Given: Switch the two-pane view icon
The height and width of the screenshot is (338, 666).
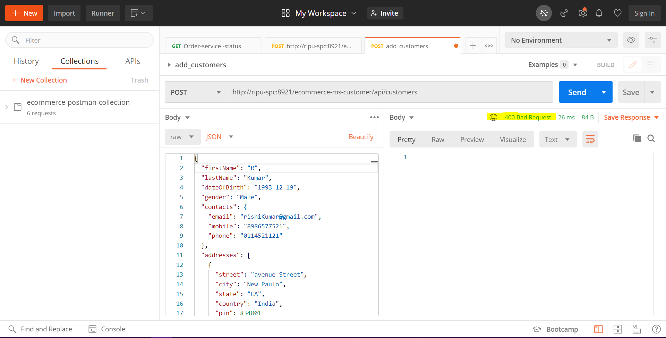Looking at the screenshot, I should [x=618, y=329].
